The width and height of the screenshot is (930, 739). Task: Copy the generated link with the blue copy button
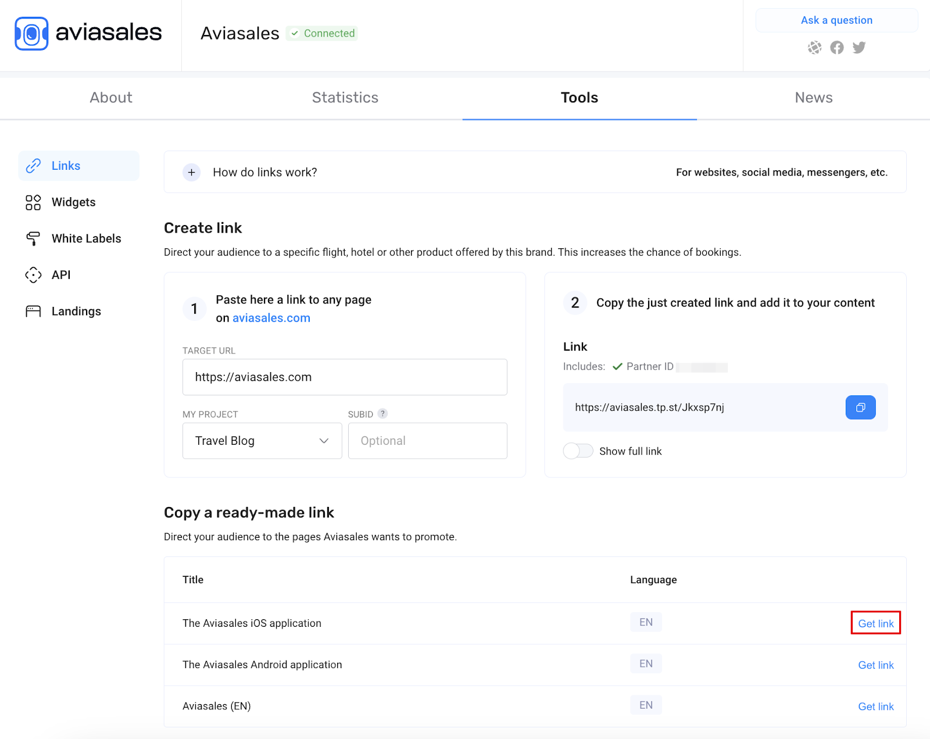(860, 408)
